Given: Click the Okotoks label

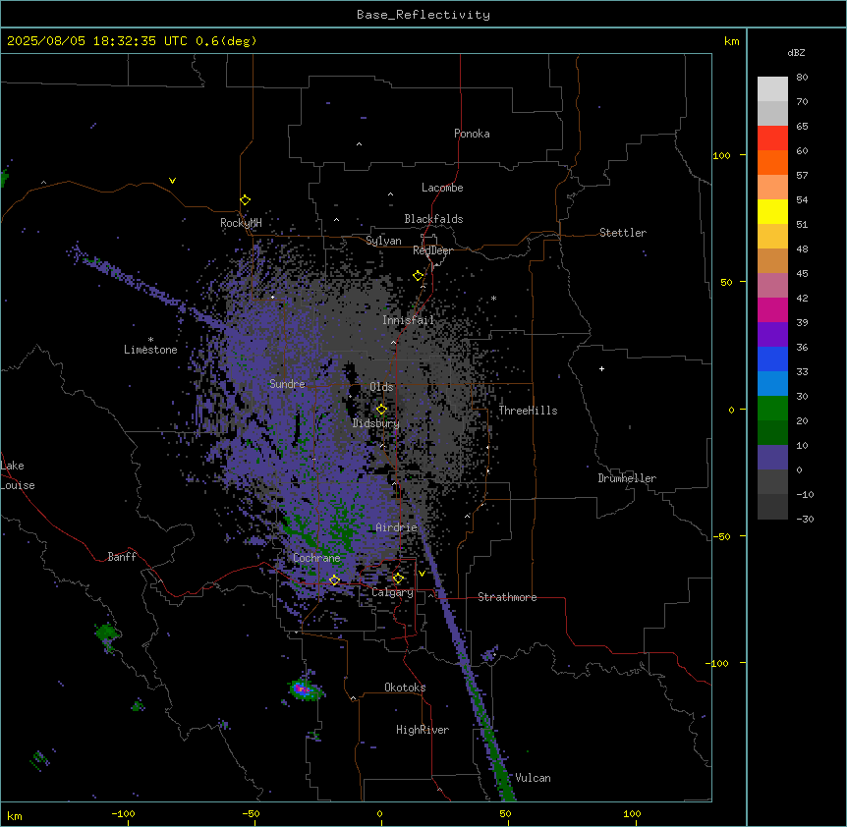Looking at the screenshot, I should (405, 688).
